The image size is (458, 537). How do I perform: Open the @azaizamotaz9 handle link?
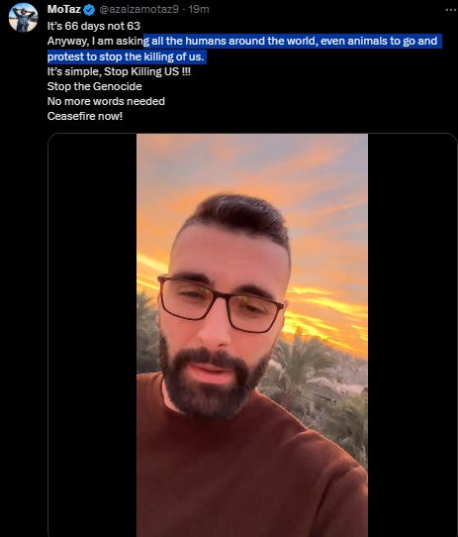[x=138, y=10]
